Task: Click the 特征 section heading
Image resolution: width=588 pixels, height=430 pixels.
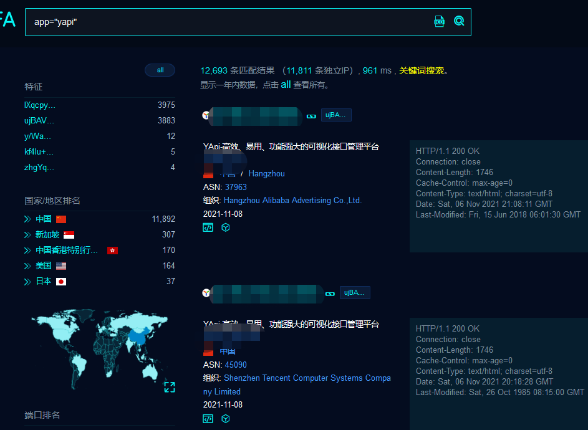Action: tap(34, 87)
